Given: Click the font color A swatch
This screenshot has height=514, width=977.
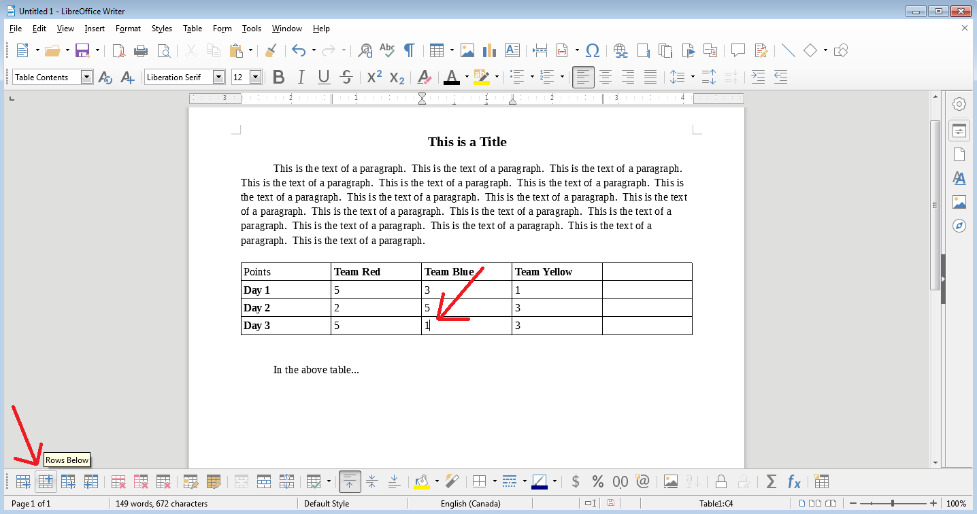Looking at the screenshot, I should (452, 77).
